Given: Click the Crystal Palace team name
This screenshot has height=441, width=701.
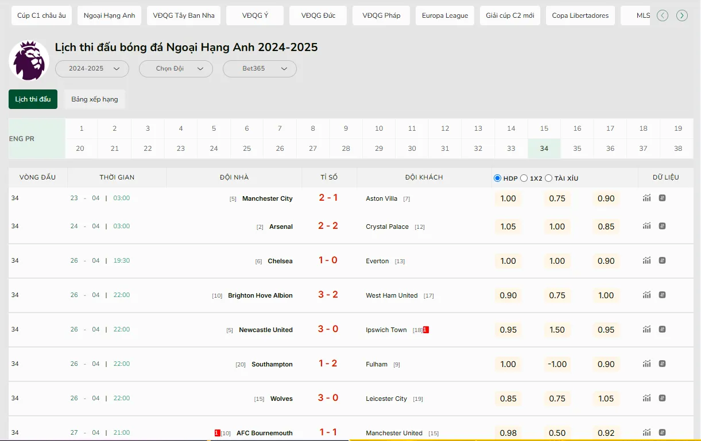Looking at the screenshot, I should click(x=388, y=227).
